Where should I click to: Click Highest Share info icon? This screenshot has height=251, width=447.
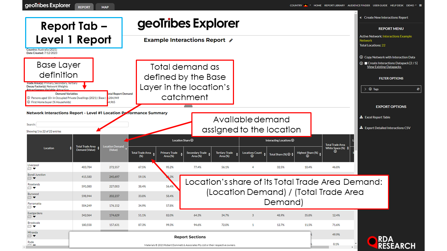click(307, 156)
